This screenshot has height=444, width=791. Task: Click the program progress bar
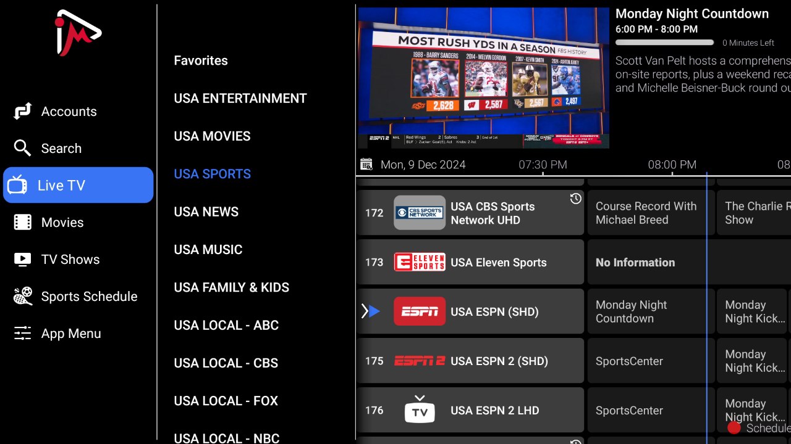coord(665,43)
